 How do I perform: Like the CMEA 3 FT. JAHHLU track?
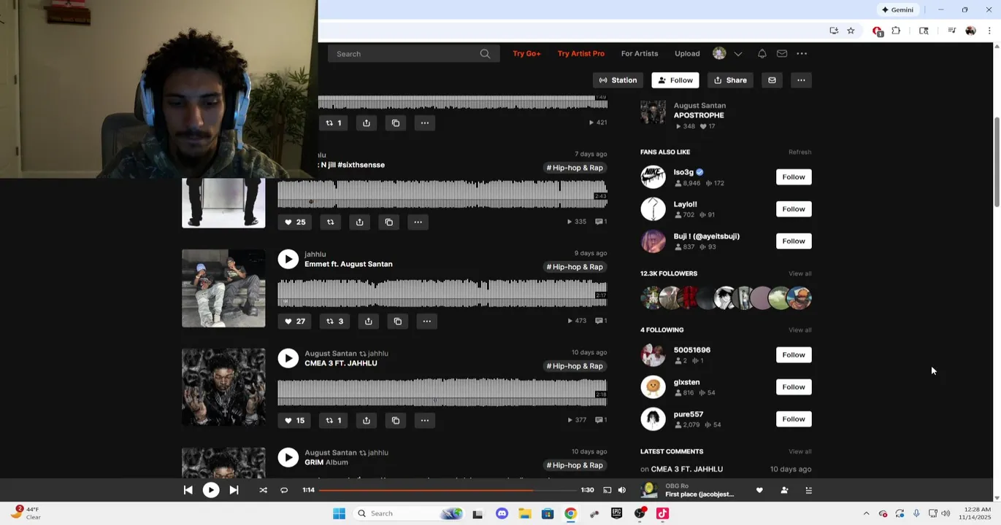(x=295, y=420)
